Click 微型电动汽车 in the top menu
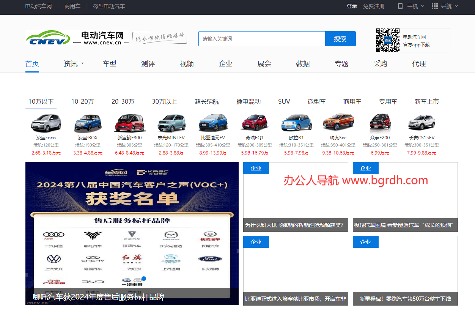Screen dimensions: 475x320 coord(109,6)
